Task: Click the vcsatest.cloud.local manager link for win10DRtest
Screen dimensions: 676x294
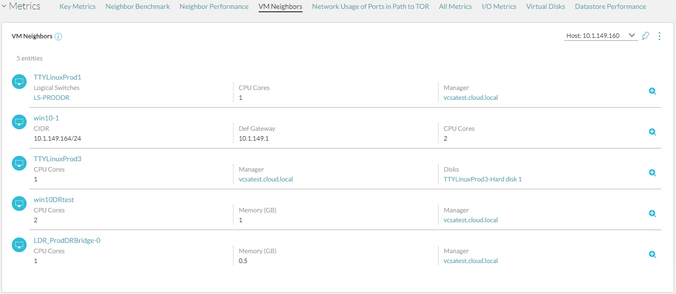Action: click(x=470, y=220)
